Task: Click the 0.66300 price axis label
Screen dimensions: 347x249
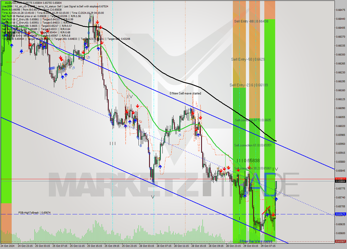Action: tap(340, 54)
